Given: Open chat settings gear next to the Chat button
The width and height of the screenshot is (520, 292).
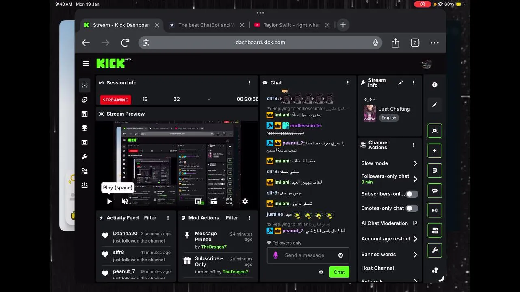Looking at the screenshot, I should (x=321, y=272).
